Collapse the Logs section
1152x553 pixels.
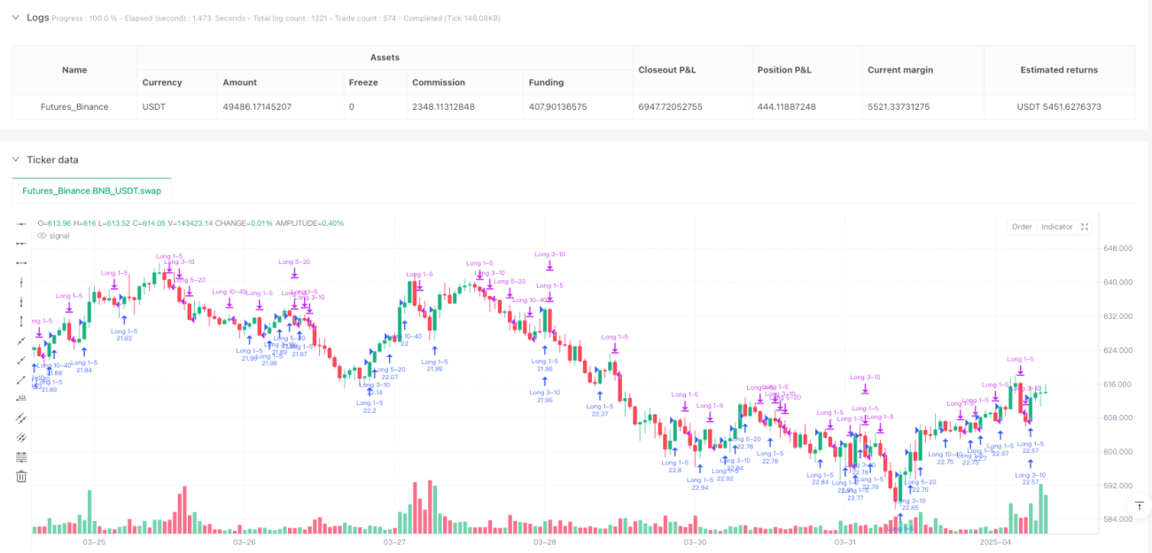click(15, 18)
